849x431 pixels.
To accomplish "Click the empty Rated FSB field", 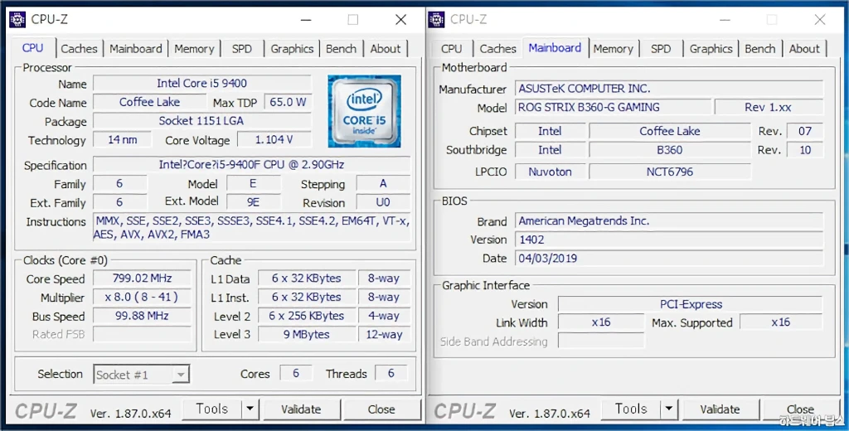I will (142, 334).
